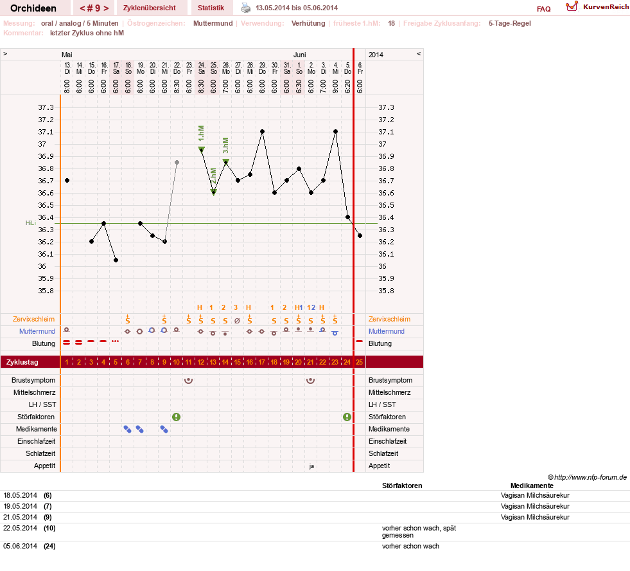Click the spotting dots on cycle day 5
Image resolution: width=630 pixels, height=571 pixels.
point(116,341)
